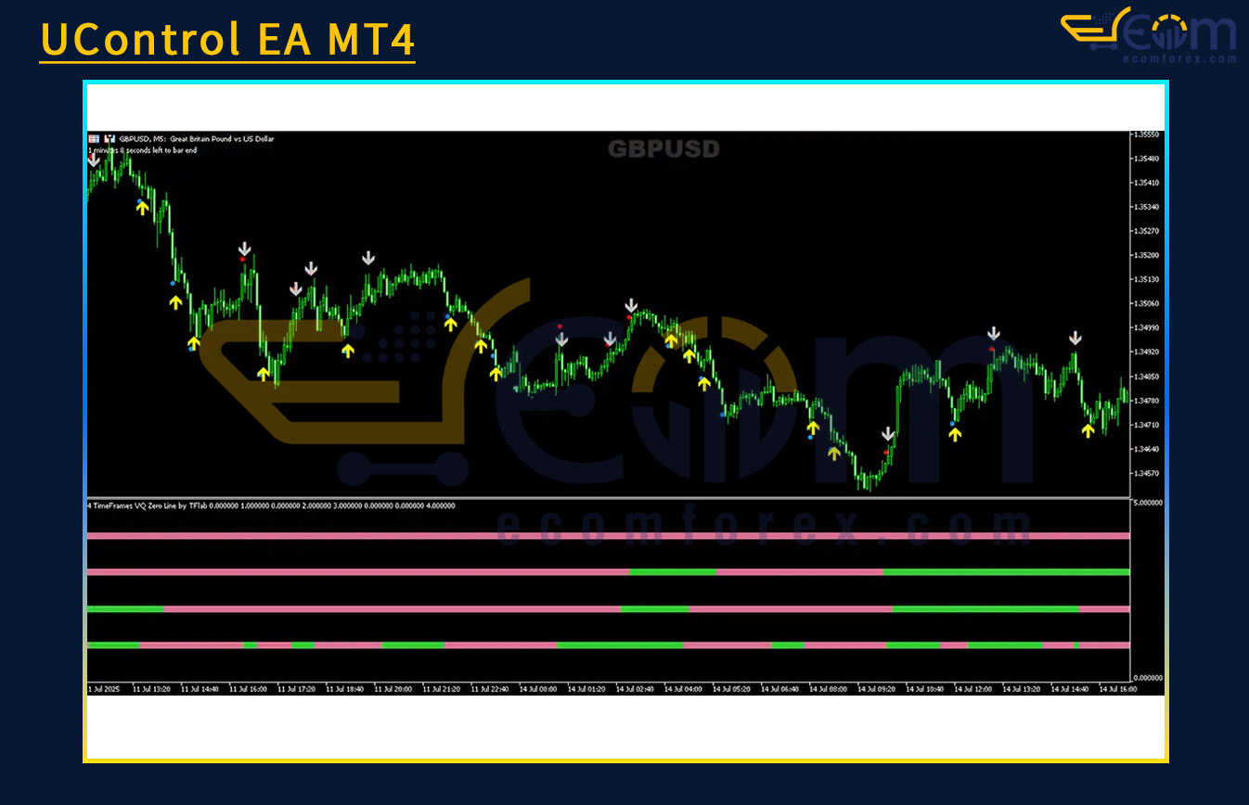
Task: Click price level 1.35130 on the scale
Action: [1149, 279]
